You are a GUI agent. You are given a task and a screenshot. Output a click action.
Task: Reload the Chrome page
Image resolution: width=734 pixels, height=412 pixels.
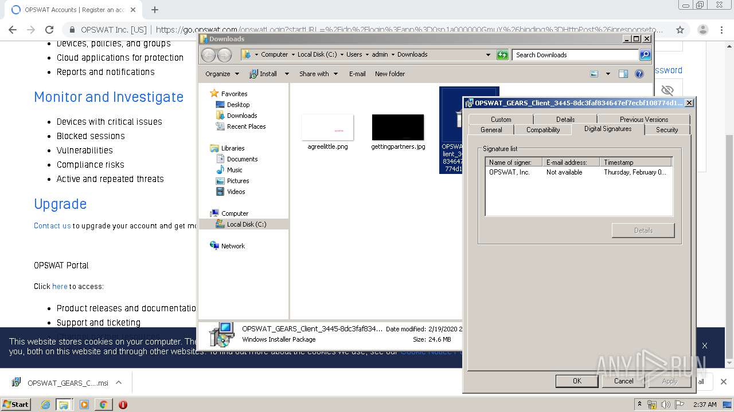pyautogui.click(x=49, y=30)
